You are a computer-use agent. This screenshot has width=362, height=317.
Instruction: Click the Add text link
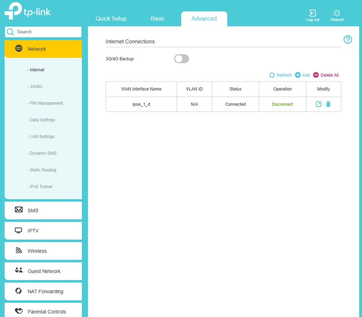[x=306, y=75]
